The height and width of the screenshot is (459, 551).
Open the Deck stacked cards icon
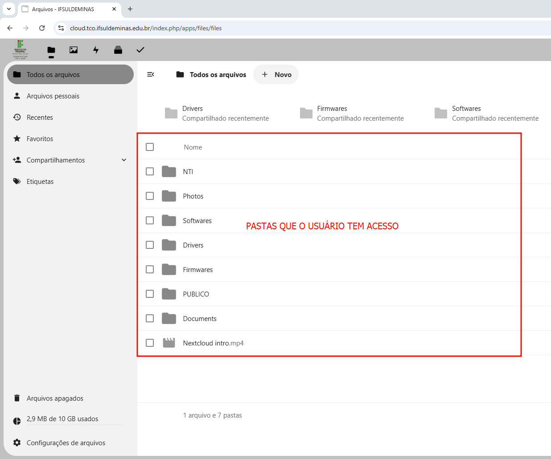point(118,50)
